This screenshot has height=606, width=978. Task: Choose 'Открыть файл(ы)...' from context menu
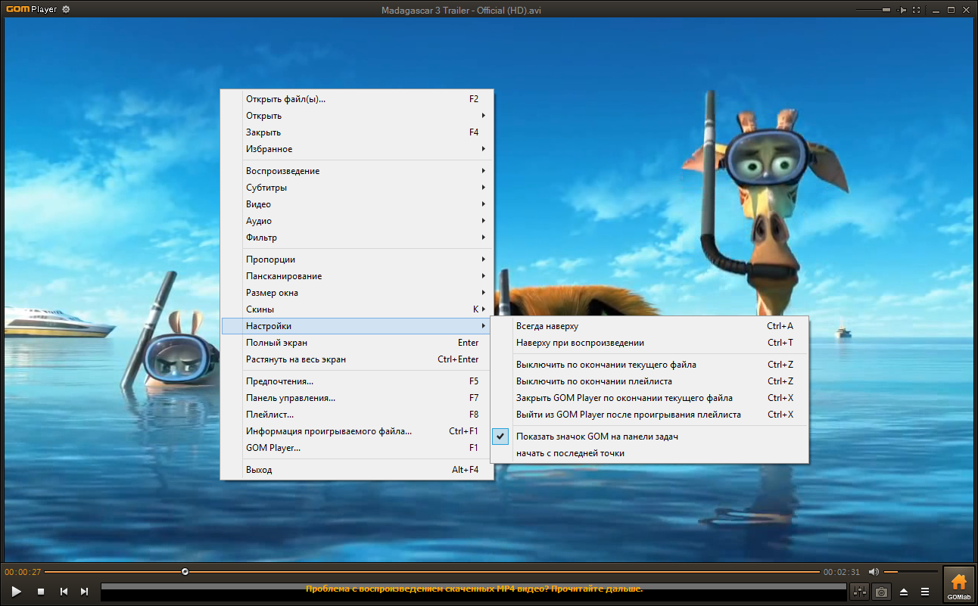(x=357, y=99)
